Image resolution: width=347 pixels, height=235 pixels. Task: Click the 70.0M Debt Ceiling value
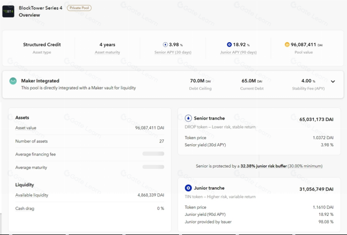200,81
